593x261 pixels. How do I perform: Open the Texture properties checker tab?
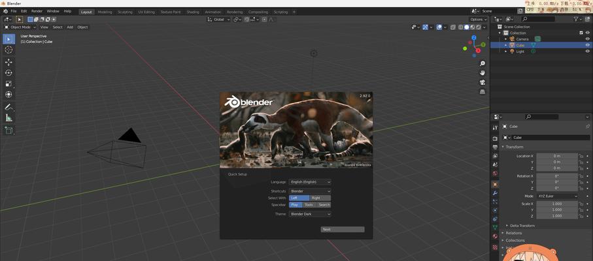pyautogui.click(x=495, y=247)
